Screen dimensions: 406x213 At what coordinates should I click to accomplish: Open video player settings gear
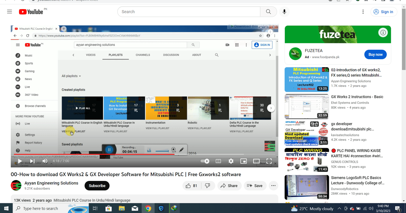(231, 161)
